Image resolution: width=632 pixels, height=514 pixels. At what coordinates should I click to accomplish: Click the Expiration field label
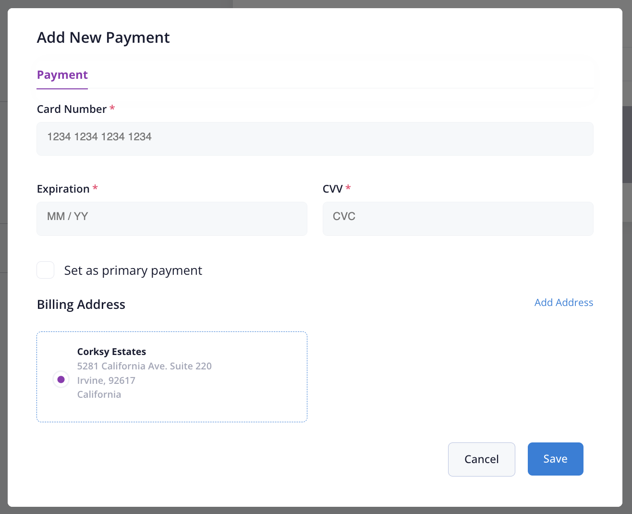63,189
